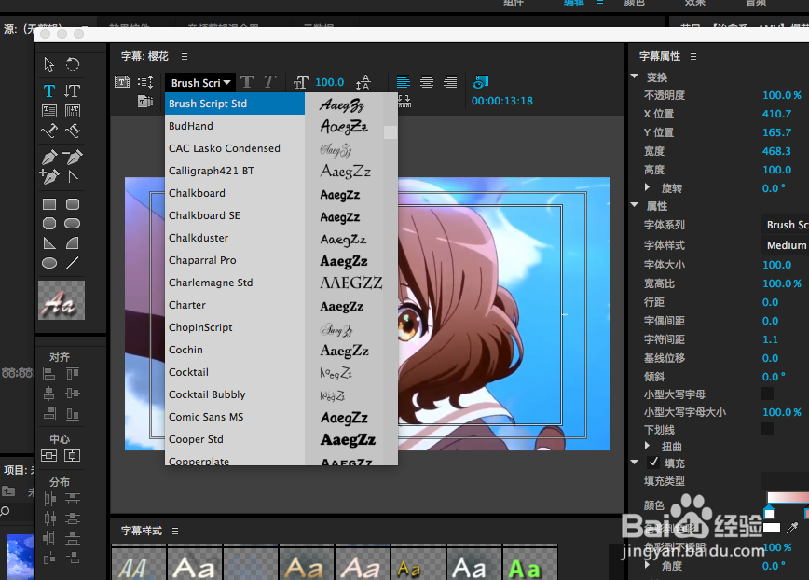The width and height of the screenshot is (809, 580).
Task: Collapse the 变换 section
Action: (x=635, y=76)
